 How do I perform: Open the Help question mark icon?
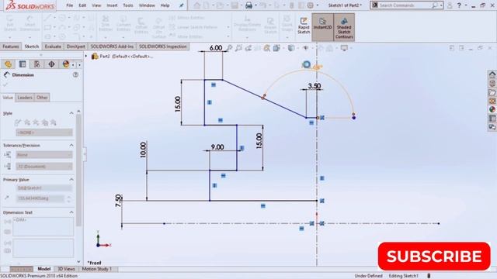pyautogui.click(x=459, y=5)
